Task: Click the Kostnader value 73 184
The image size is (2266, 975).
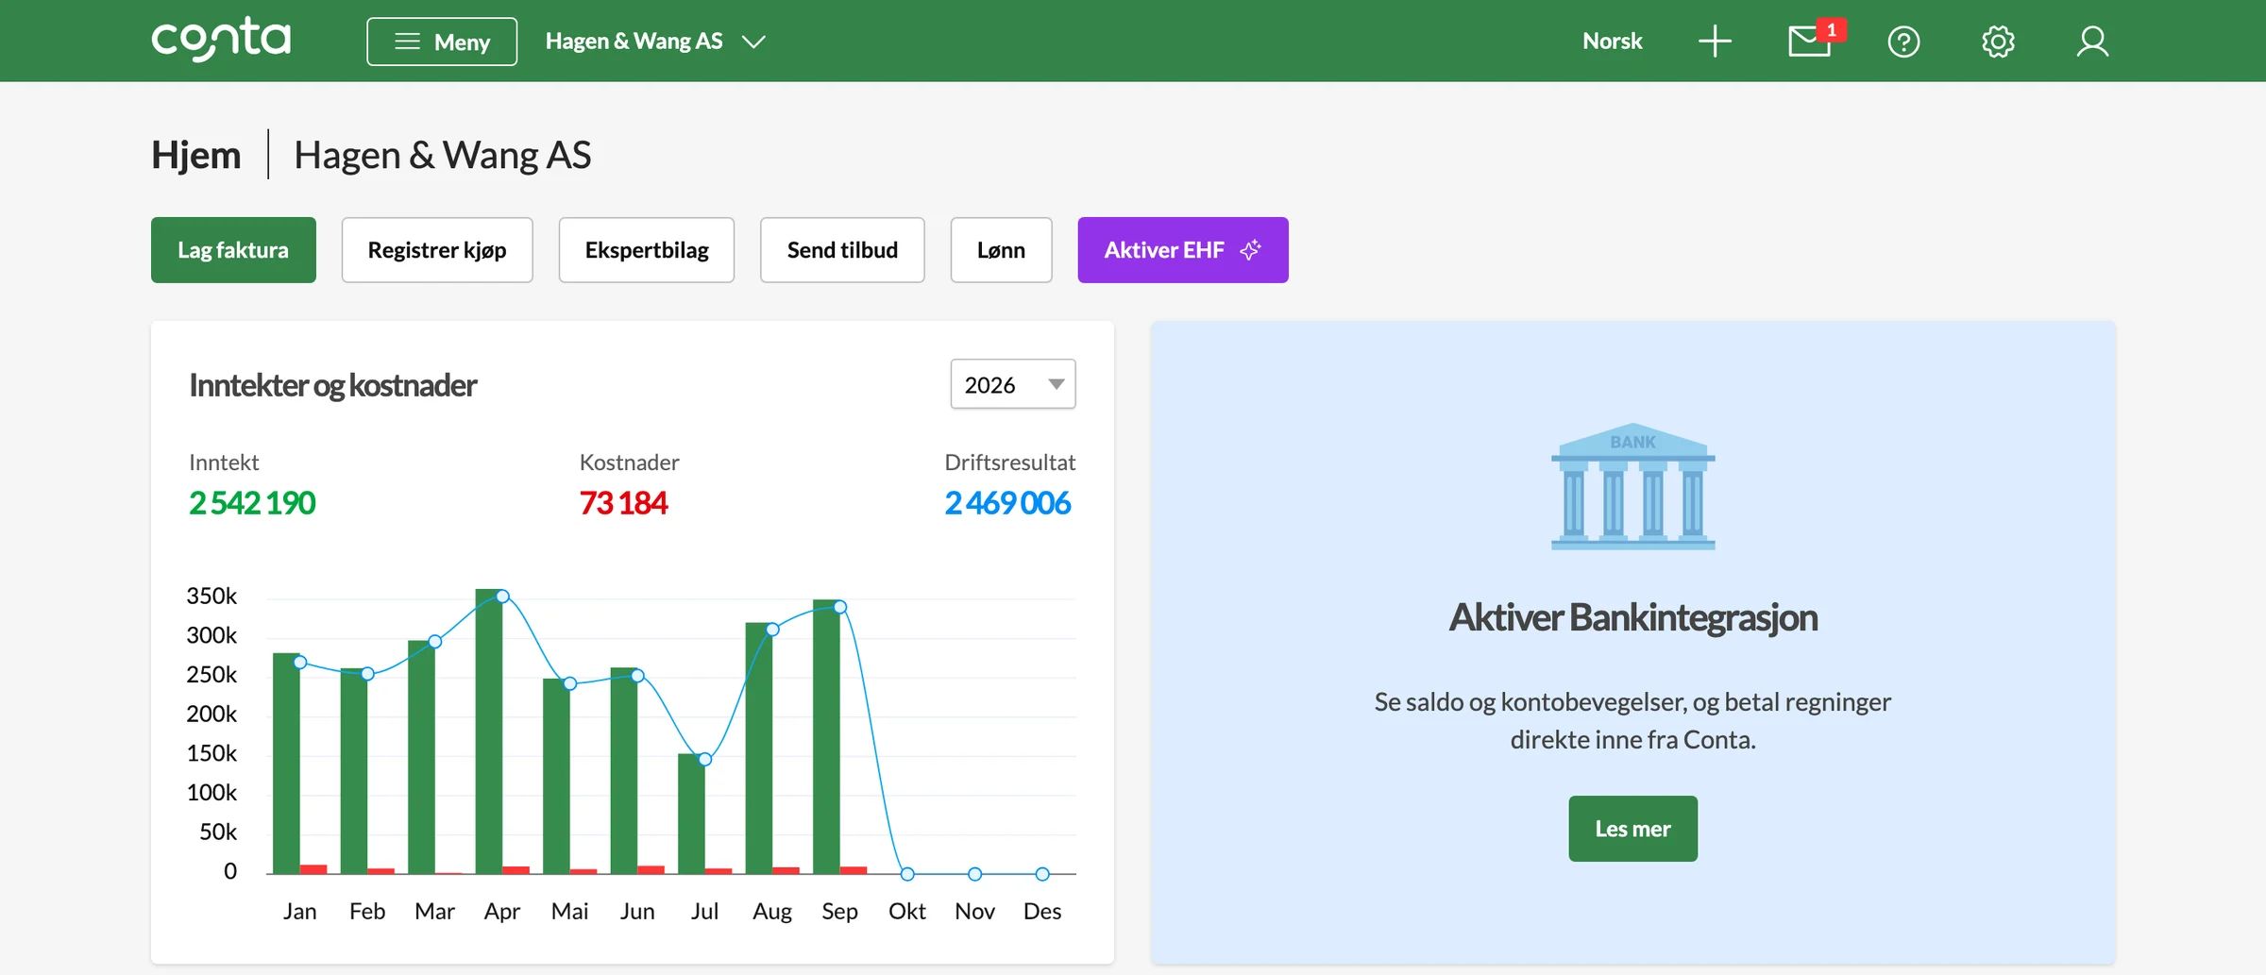Action: point(624,503)
